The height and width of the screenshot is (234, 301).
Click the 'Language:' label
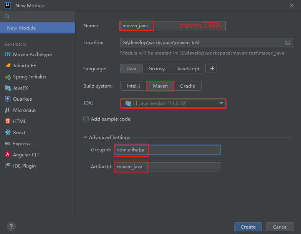(x=95, y=69)
